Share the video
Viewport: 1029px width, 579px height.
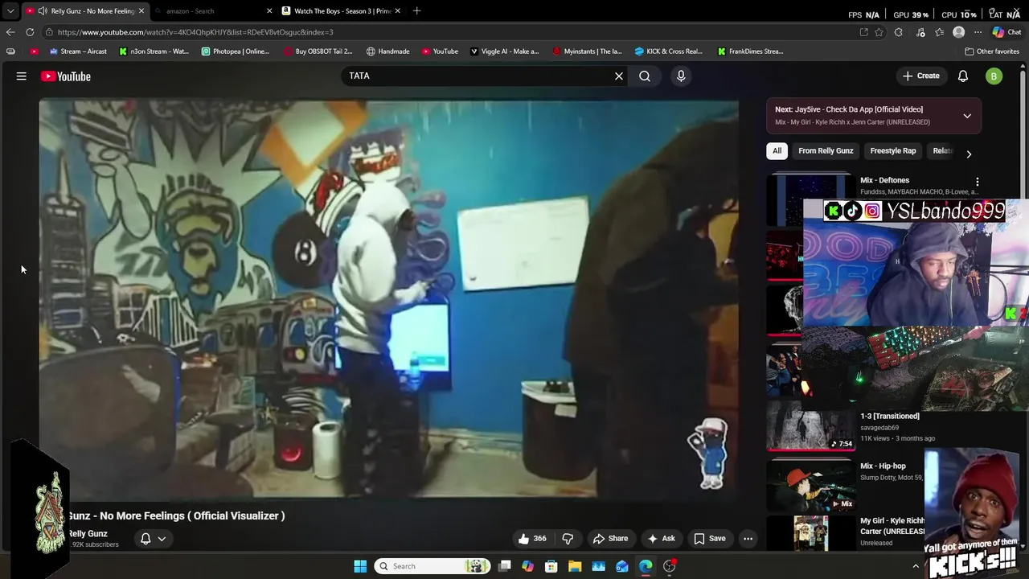click(610, 539)
